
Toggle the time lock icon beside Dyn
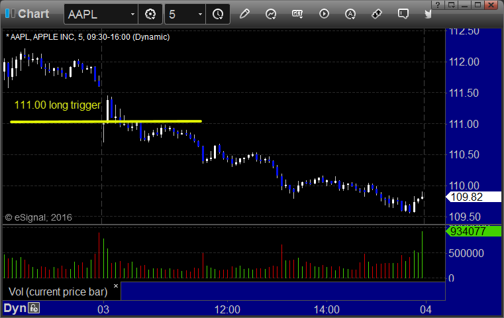pyautogui.click(x=33, y=308)
